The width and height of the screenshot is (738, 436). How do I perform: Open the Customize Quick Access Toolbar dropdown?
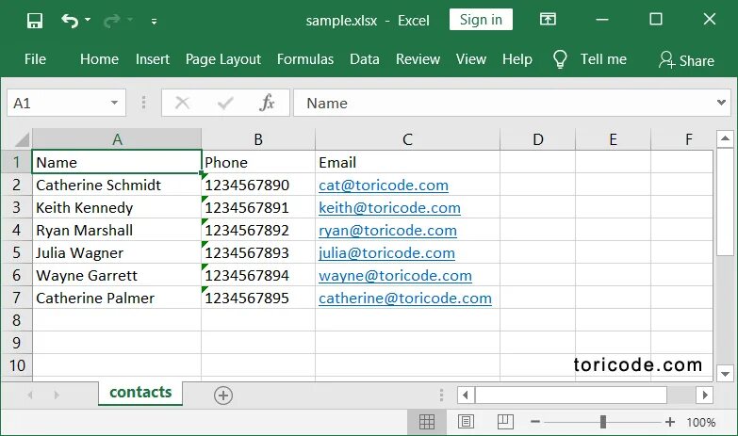(x=154, y=21)
